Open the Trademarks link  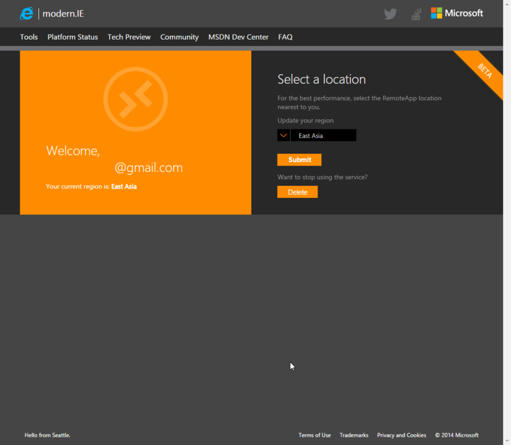pyautogui.click(x=354, y=435)
